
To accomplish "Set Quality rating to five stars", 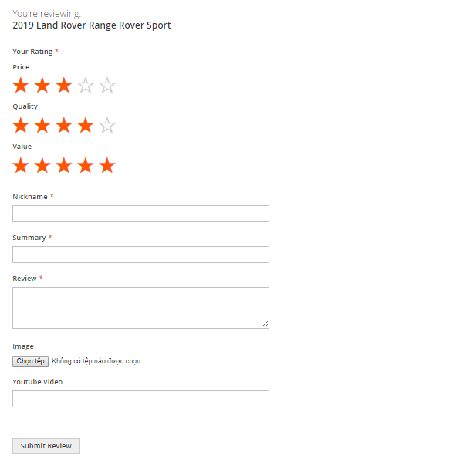I will (107, 125).
